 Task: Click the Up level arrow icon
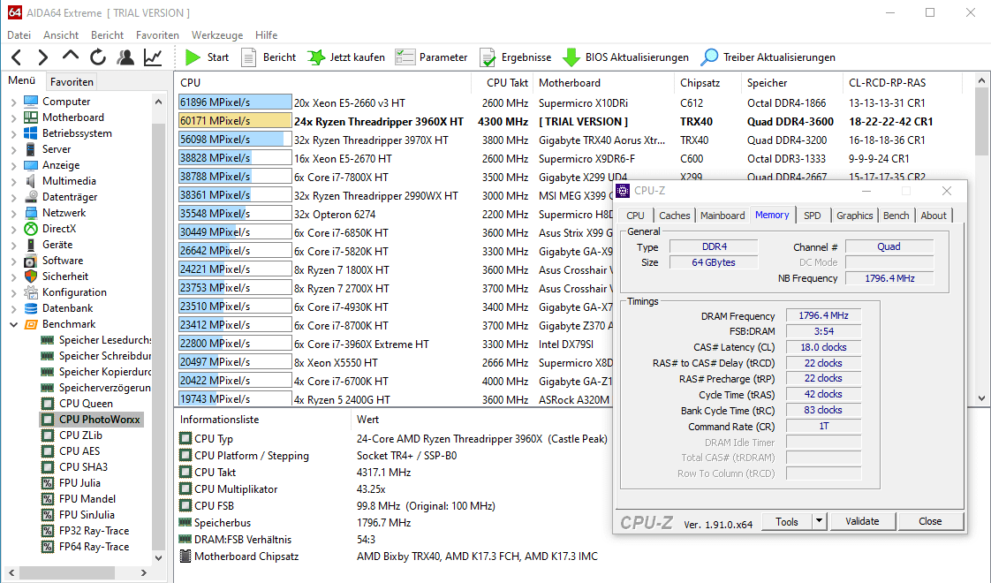(70, 57)
